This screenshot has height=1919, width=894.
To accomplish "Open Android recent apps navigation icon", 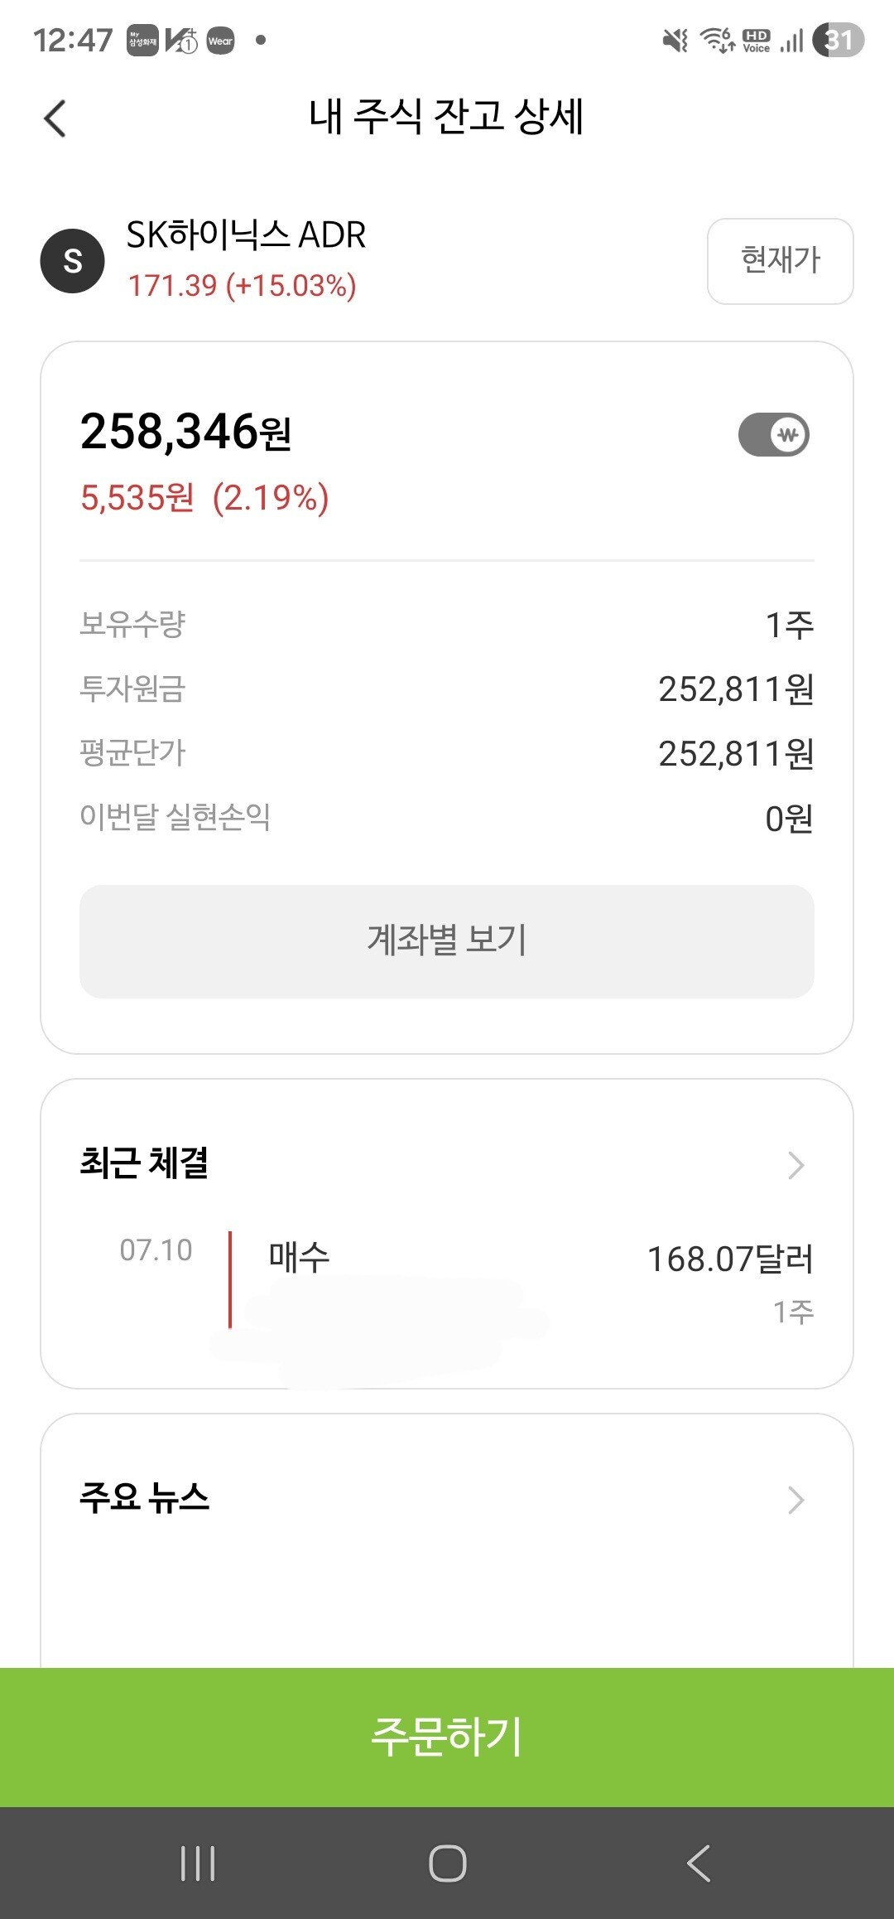I will pyautogui.click(x=198, y=1863).
